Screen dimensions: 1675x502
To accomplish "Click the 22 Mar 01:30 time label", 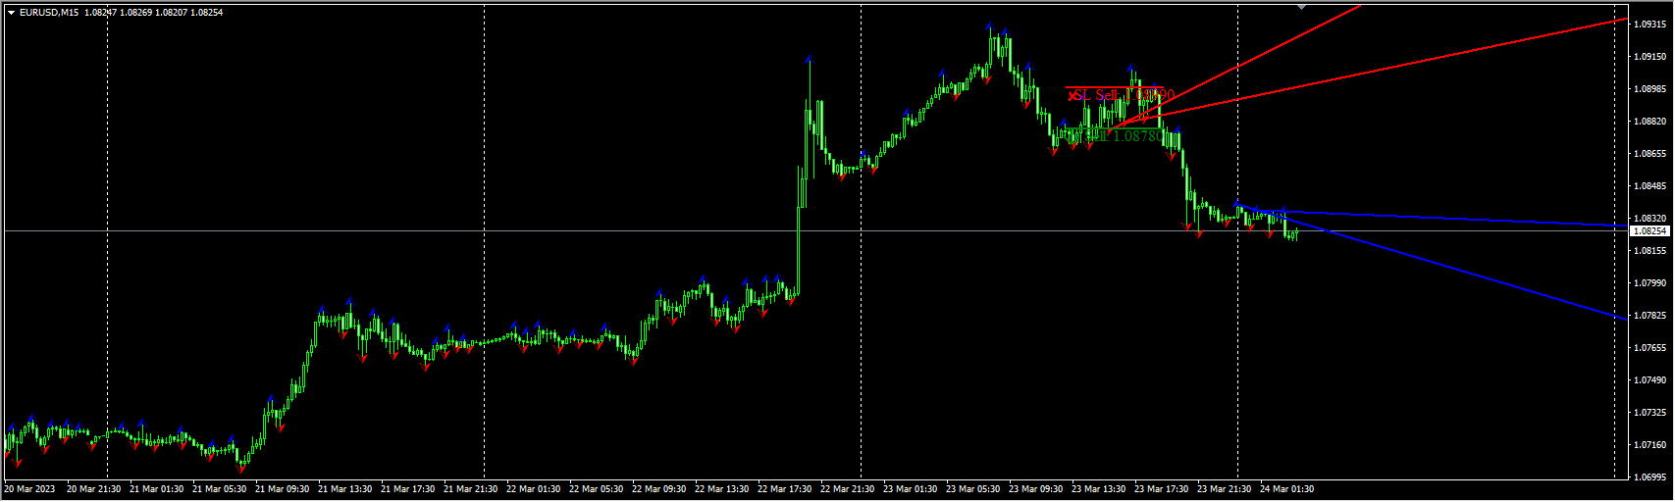I will [533, 489].
